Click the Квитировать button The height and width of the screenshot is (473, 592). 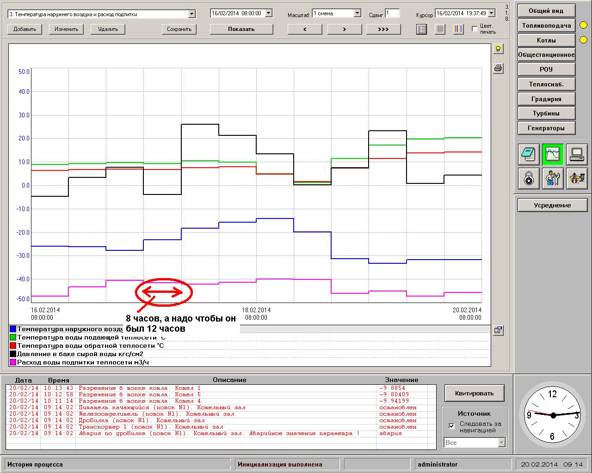tap(474, 394)
